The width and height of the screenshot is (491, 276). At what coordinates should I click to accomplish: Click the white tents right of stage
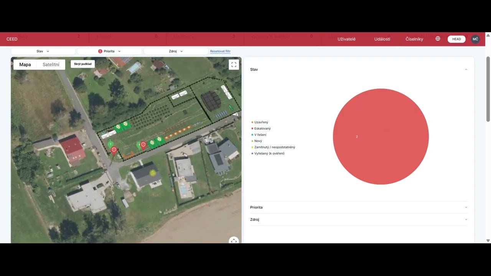226,92
